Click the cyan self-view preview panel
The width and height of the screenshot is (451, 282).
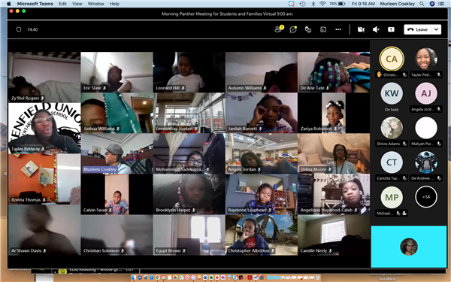(x=409, y=247)
